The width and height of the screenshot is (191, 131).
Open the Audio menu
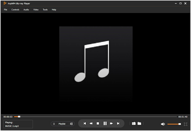(26, 10)
